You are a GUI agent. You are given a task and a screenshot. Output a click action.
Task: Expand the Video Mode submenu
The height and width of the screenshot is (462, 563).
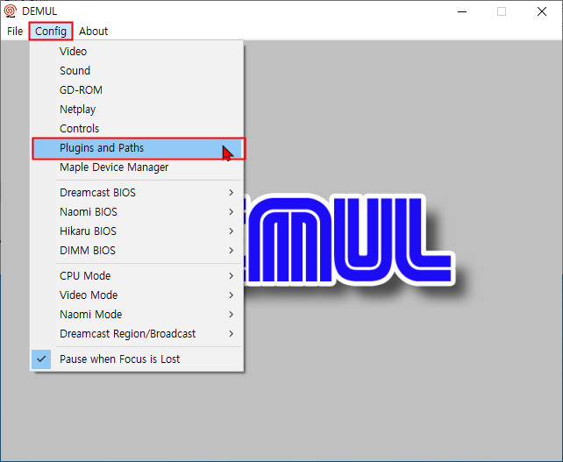pyautogui.click(x=137, y=295)
